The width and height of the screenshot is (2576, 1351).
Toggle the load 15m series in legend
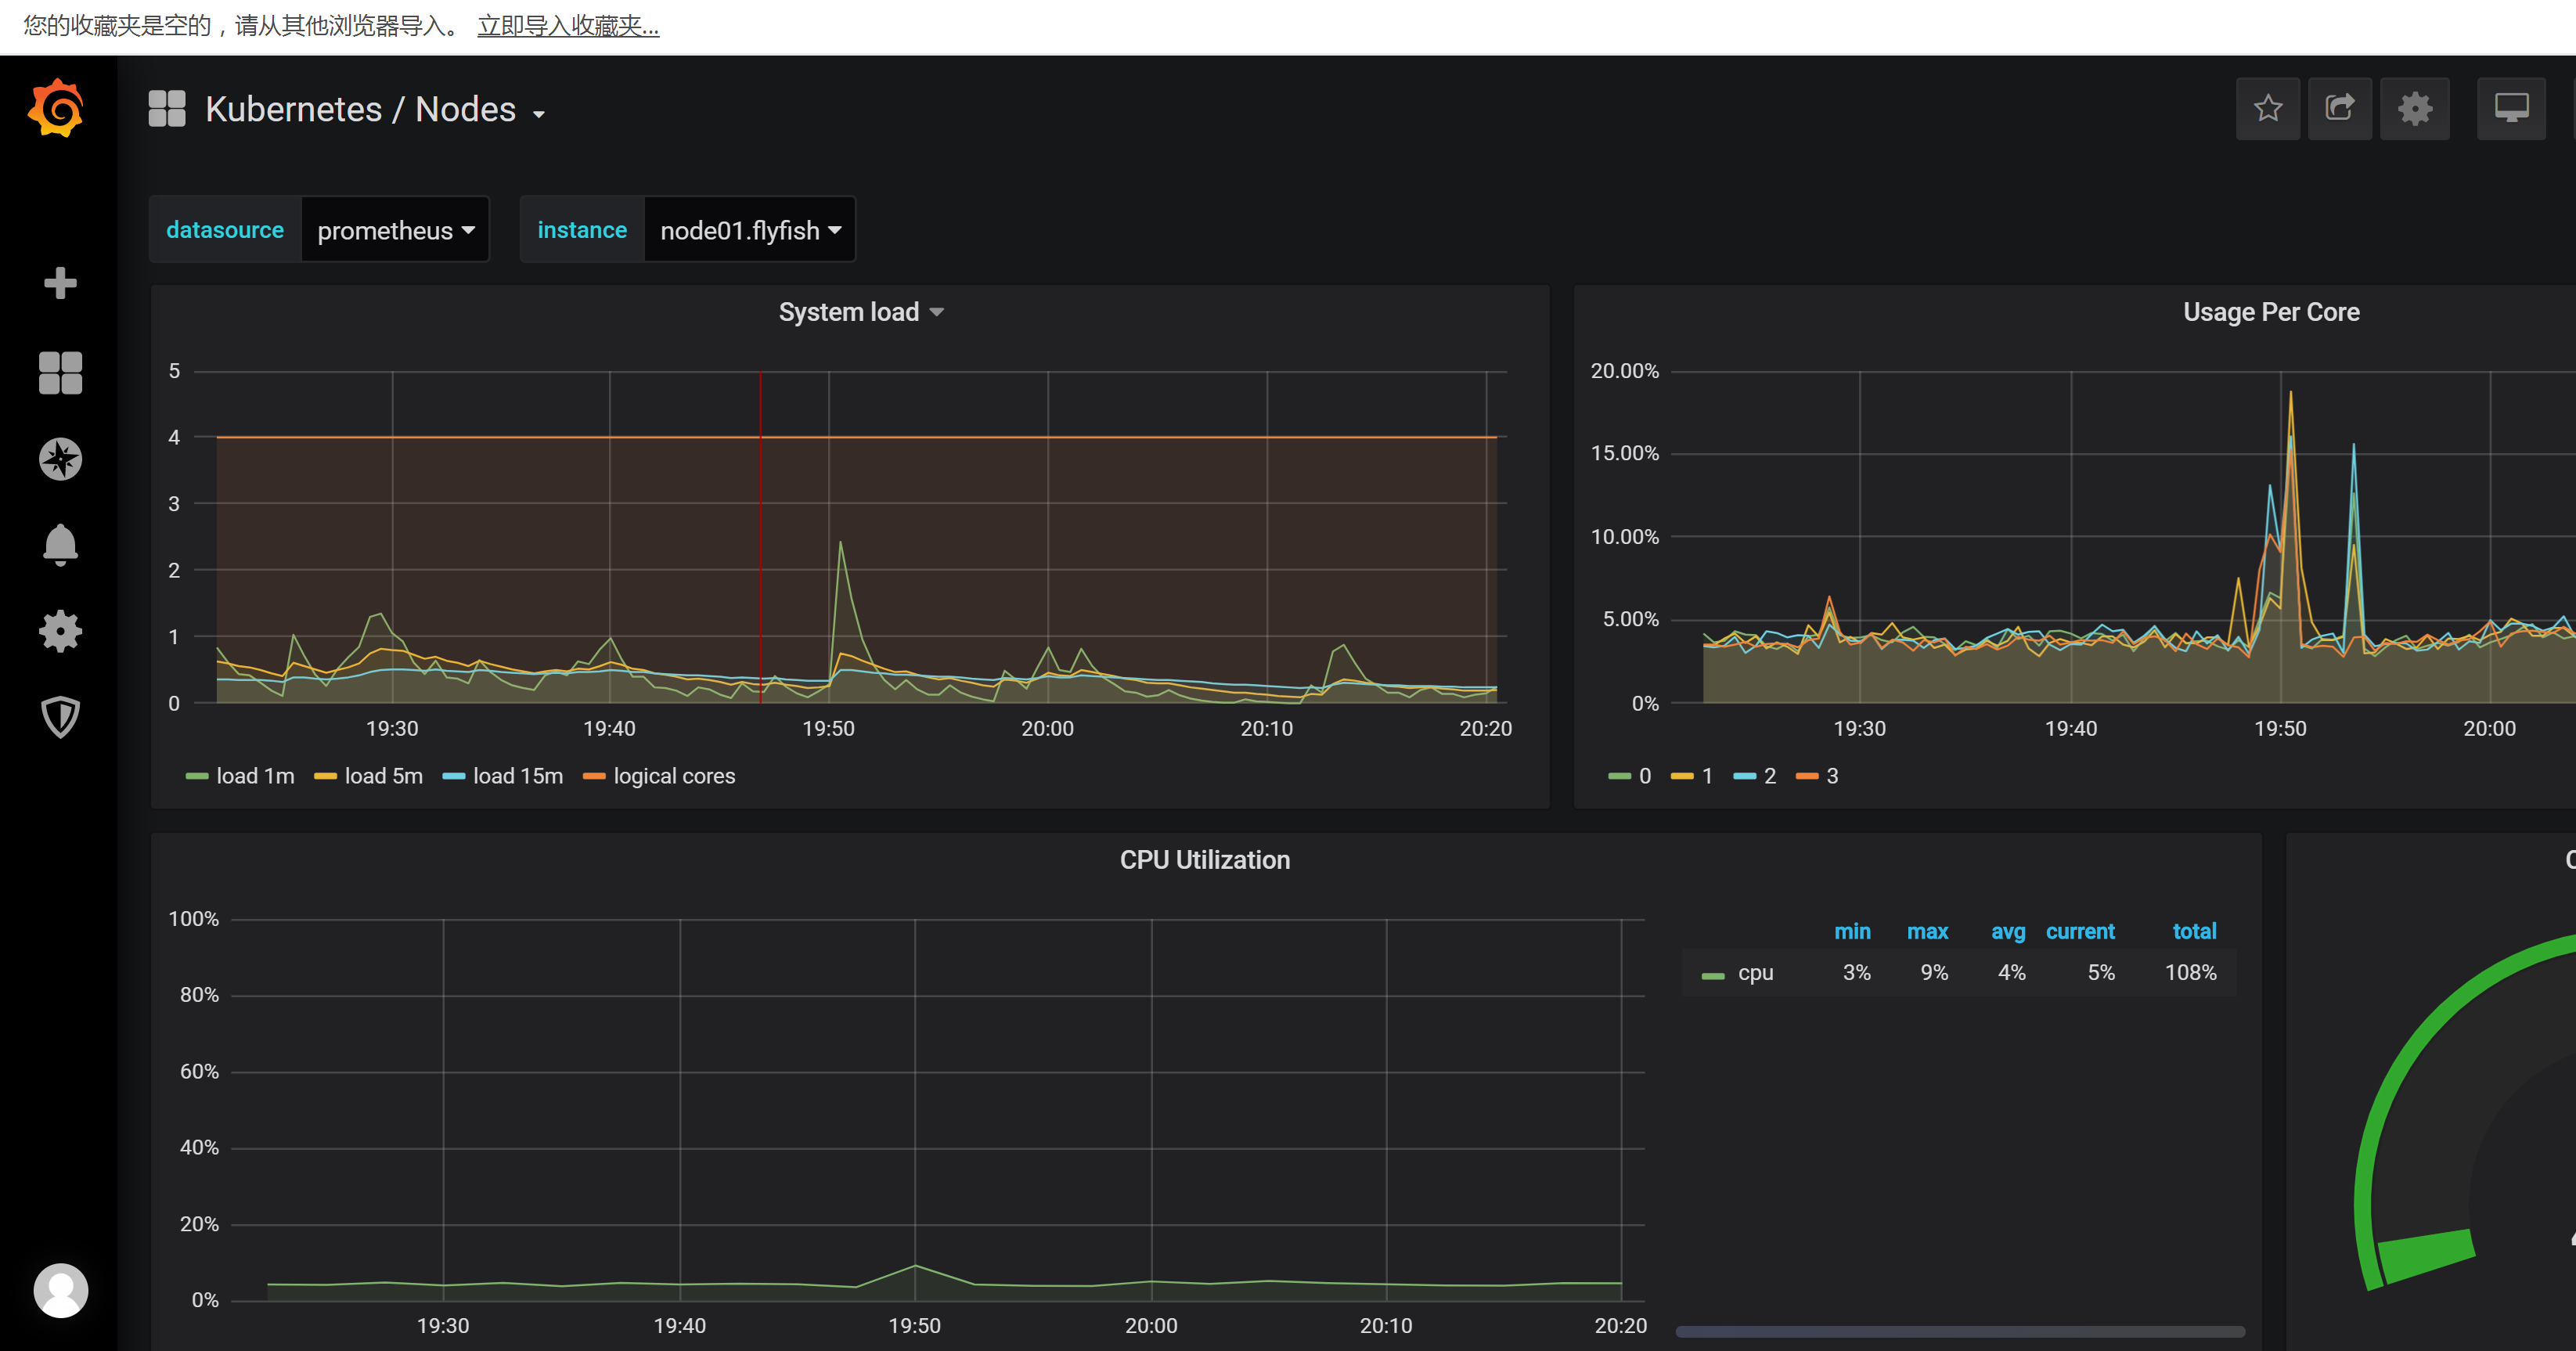click(x=517, y=776)
